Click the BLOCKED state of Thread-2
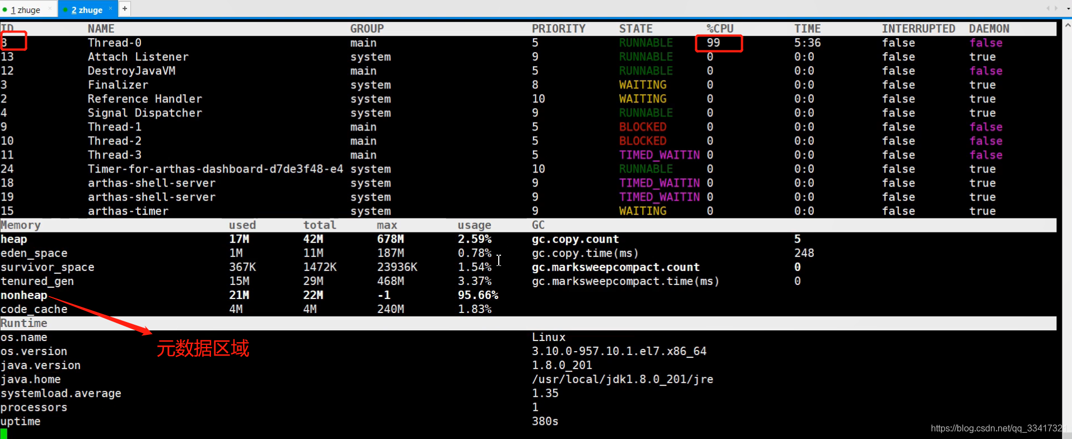Screen dimensions: 1072x439 click(x=643, y=141)
